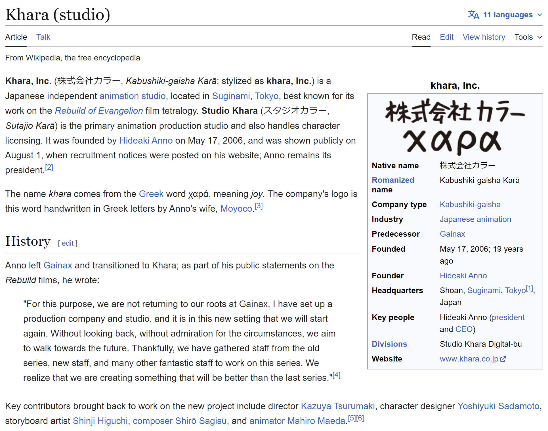The image size is (548, 431).
Task: Open the View history tab
Action: click(x=484, y=37)
